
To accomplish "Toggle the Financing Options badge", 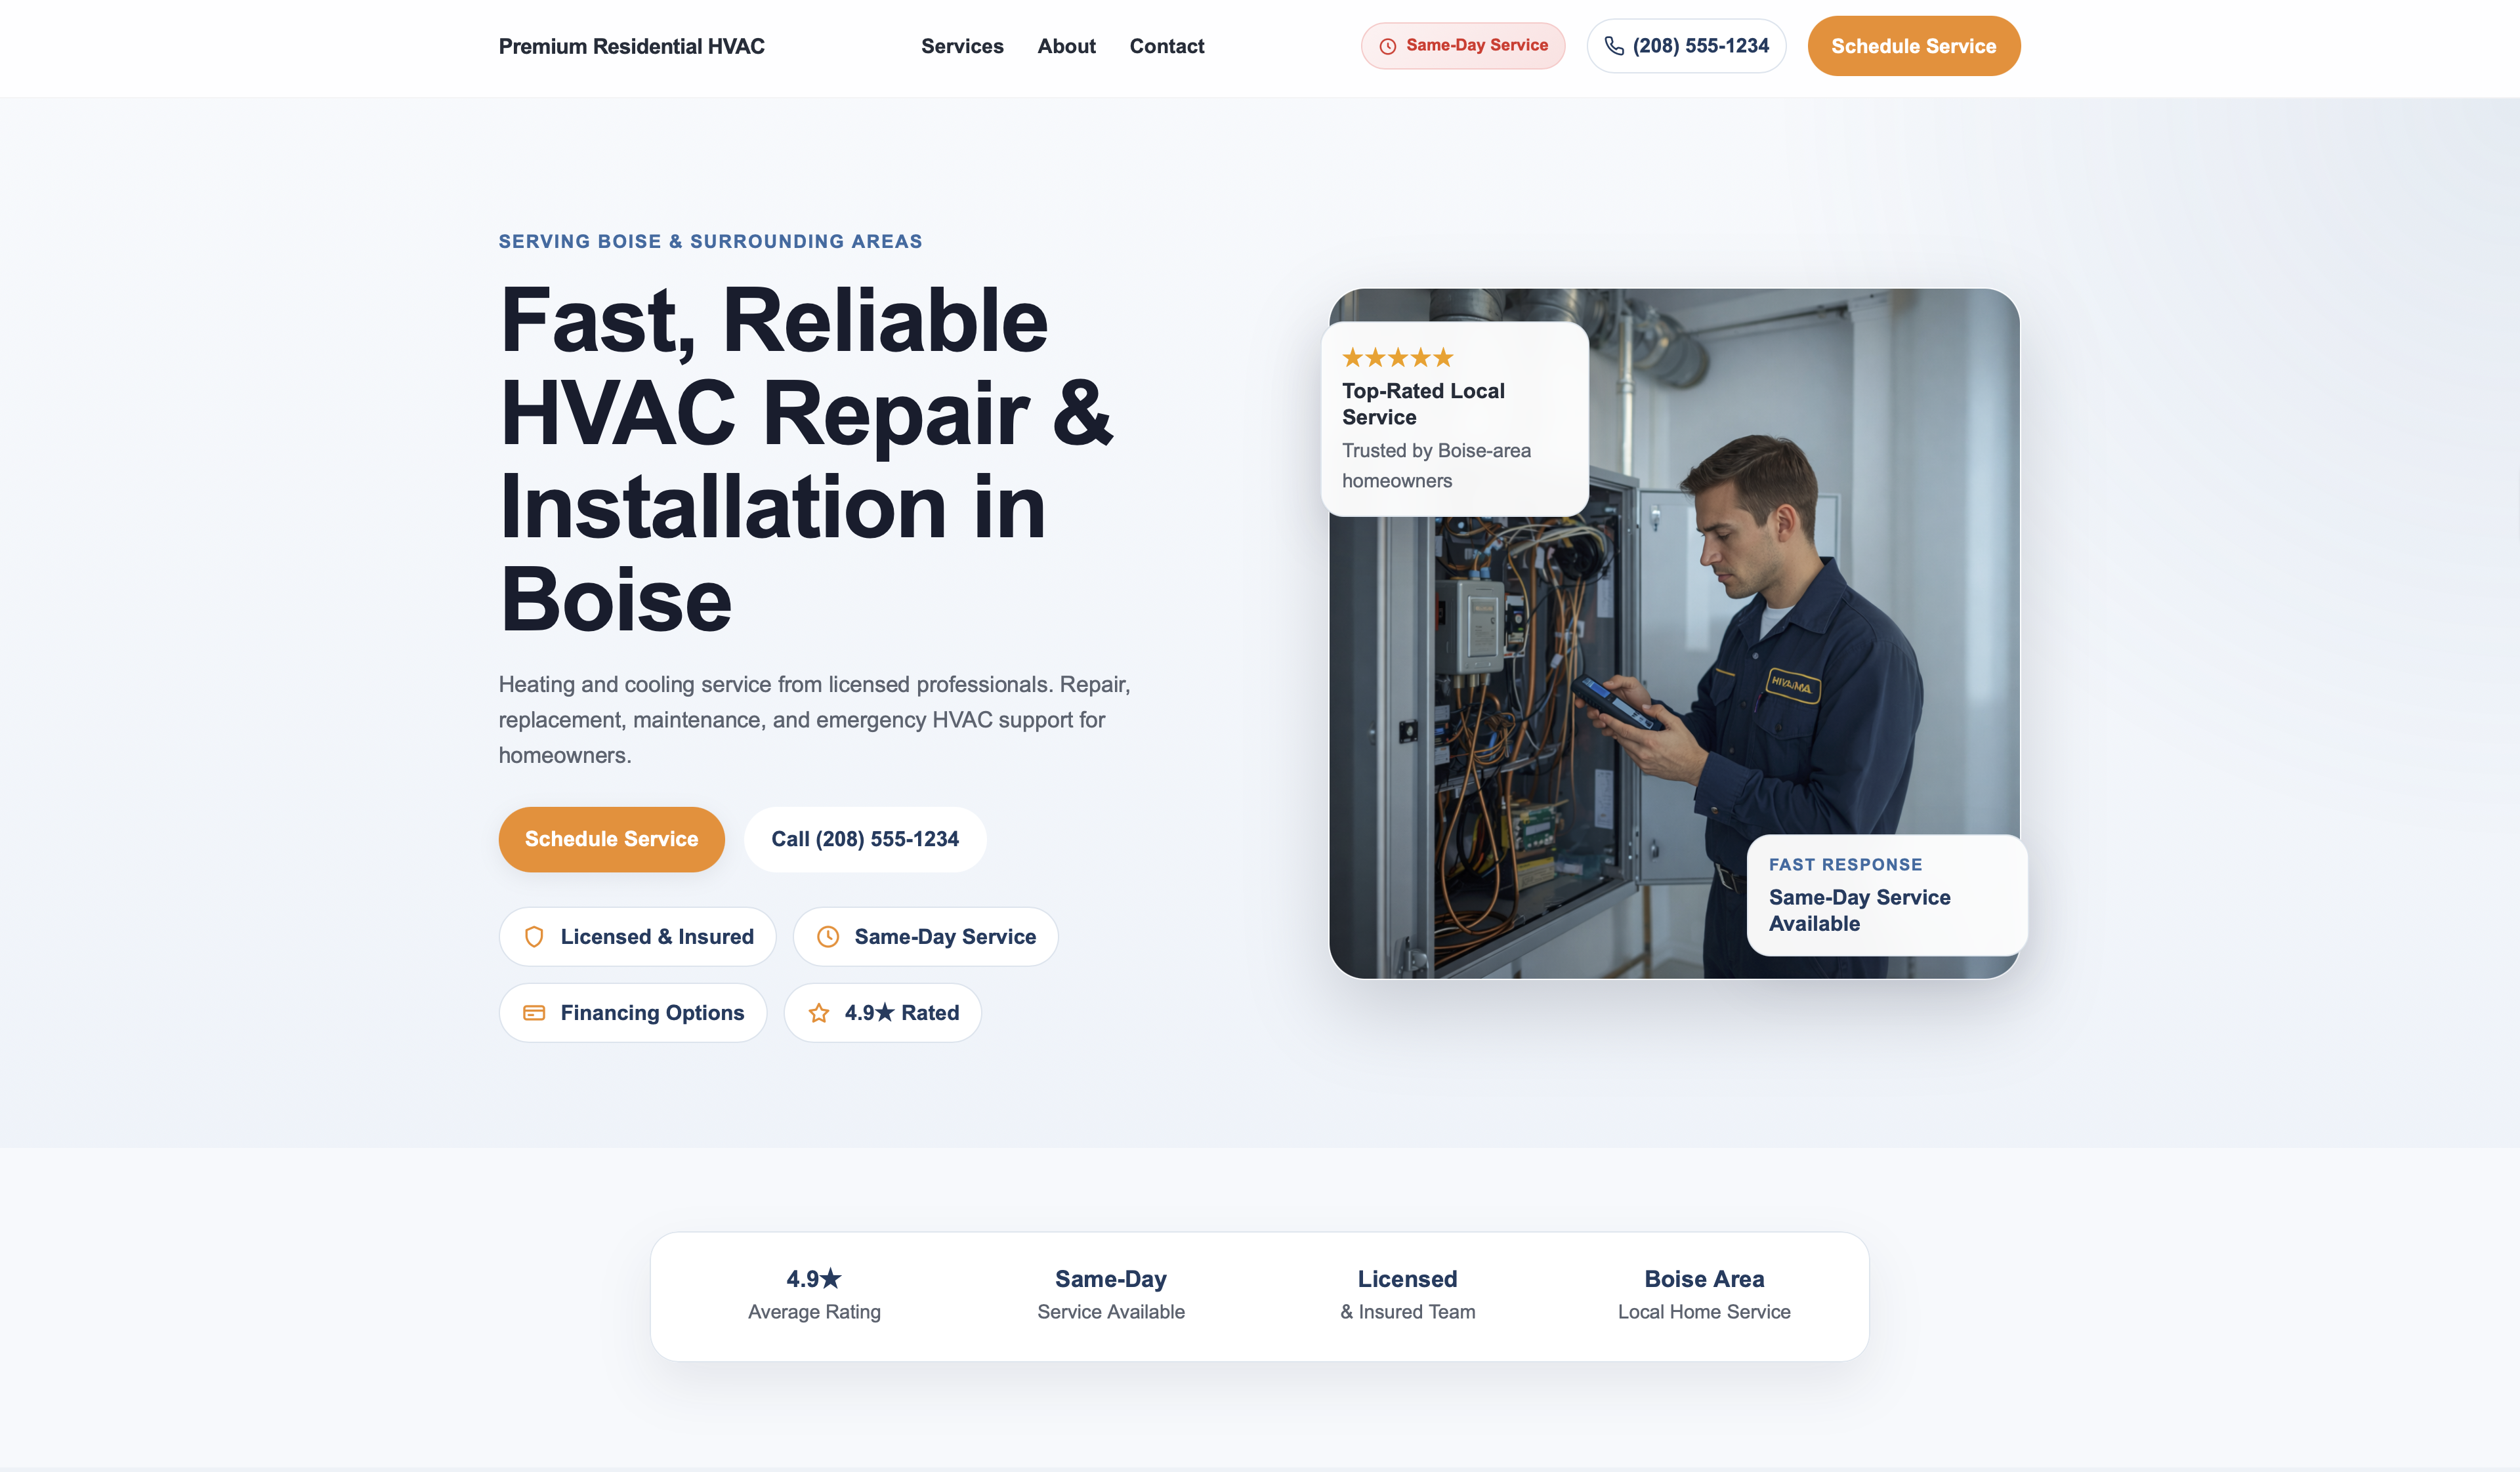I will pyautogui.click(x=632, y=1012).
